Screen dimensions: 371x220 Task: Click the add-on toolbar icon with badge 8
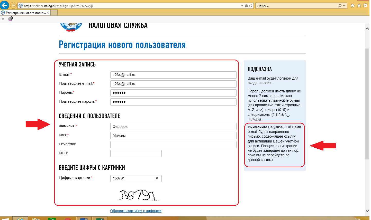tap(10, 19)
